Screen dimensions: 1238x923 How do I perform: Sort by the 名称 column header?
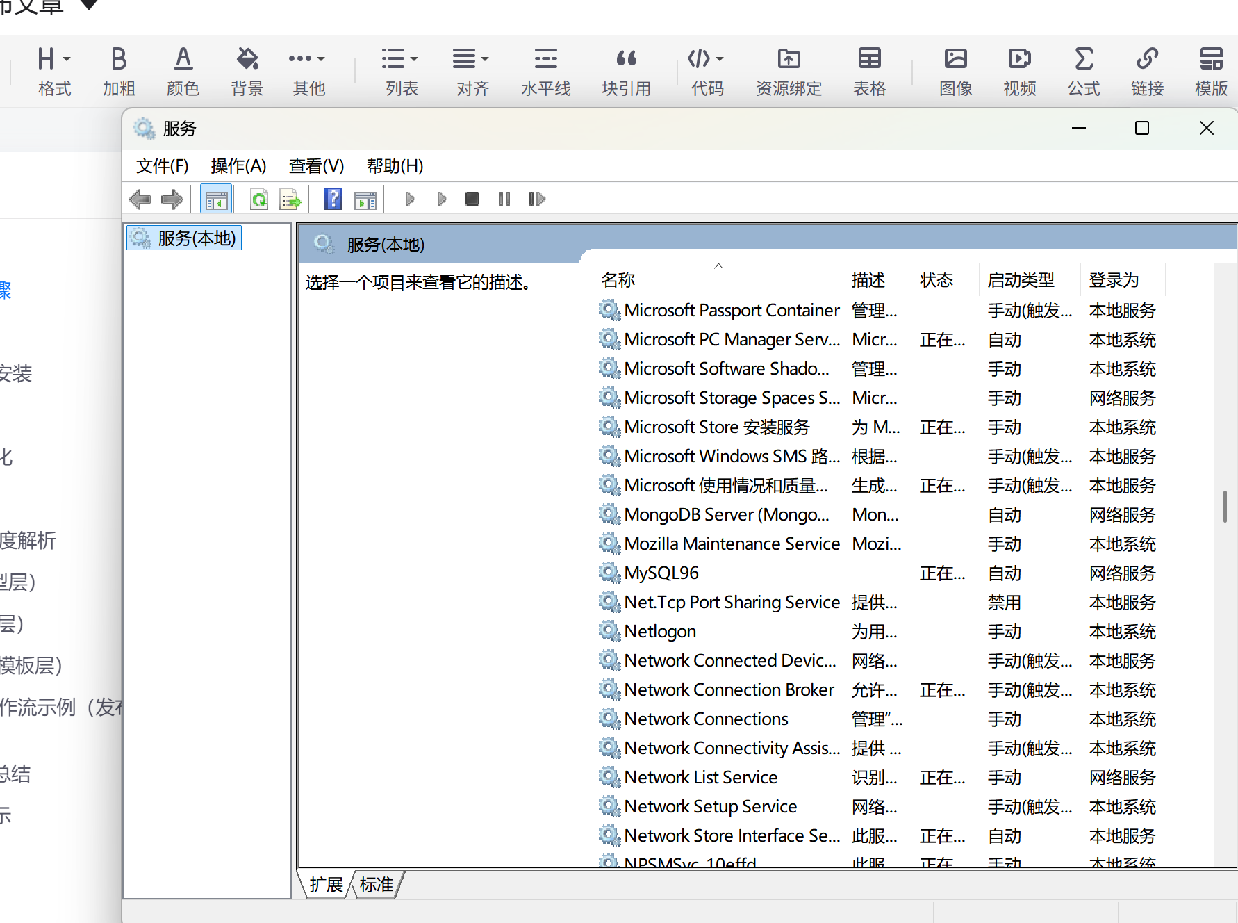click(718, 280)
